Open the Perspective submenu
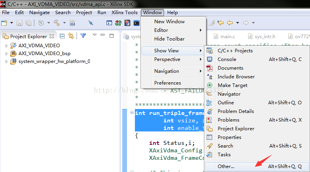This screenshot has width=310, height=172. click(x=173, y=59)
